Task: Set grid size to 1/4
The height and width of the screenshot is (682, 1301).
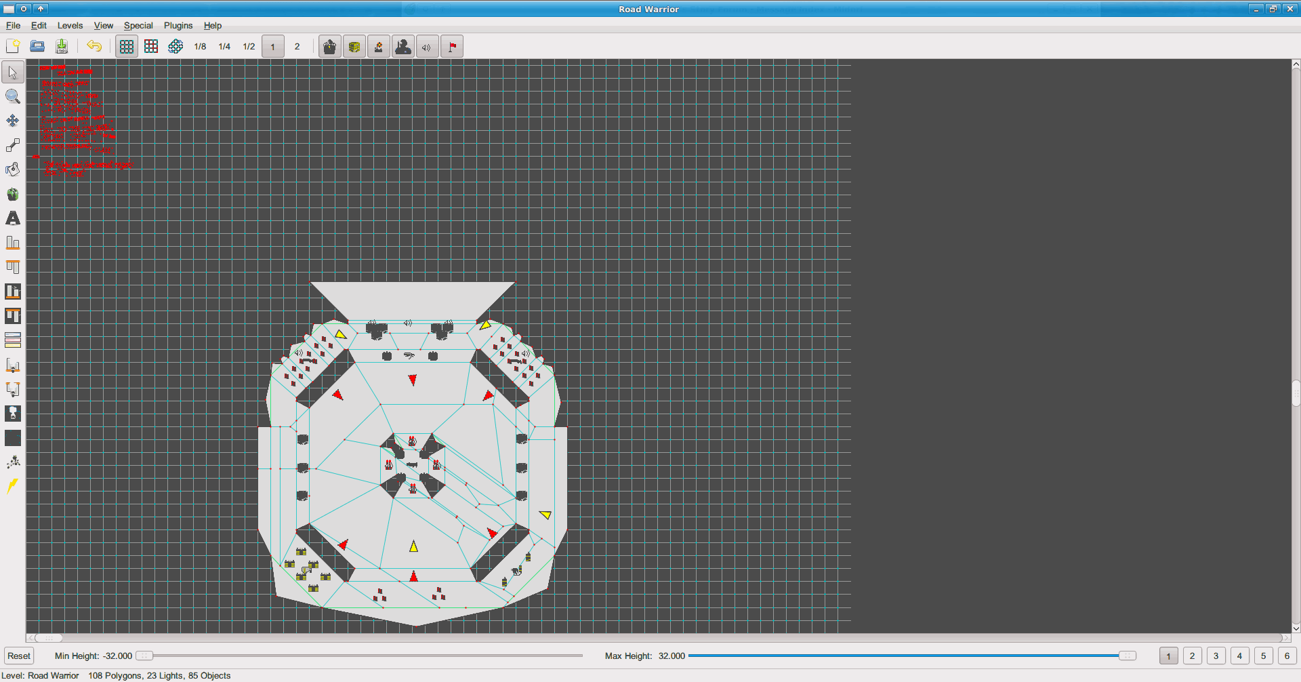Action: (224, 46)
